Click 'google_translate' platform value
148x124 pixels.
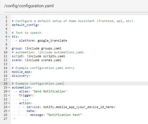click(52, 40)
